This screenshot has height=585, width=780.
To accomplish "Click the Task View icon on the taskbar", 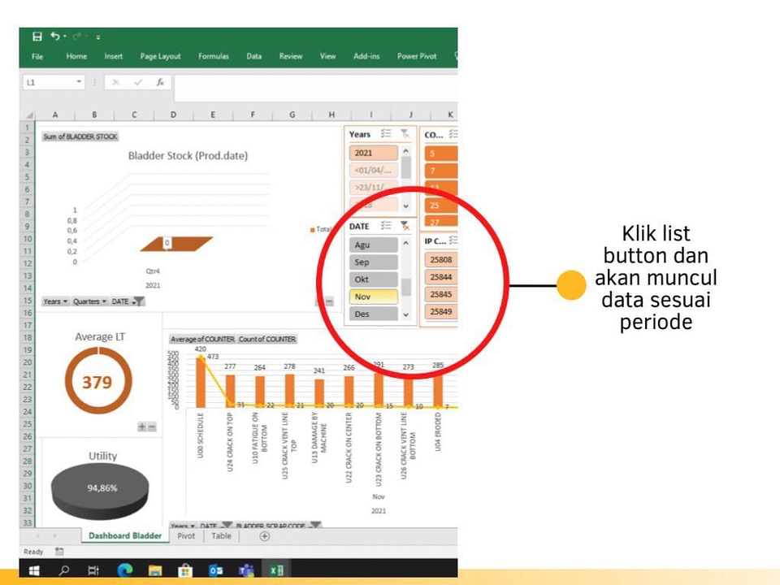I will [x=93, y=570].
